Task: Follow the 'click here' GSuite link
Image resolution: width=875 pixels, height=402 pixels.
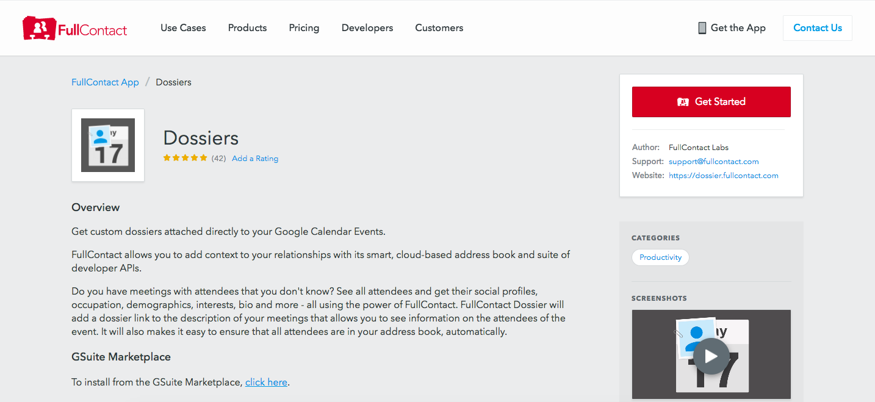Action: (266, 382)
